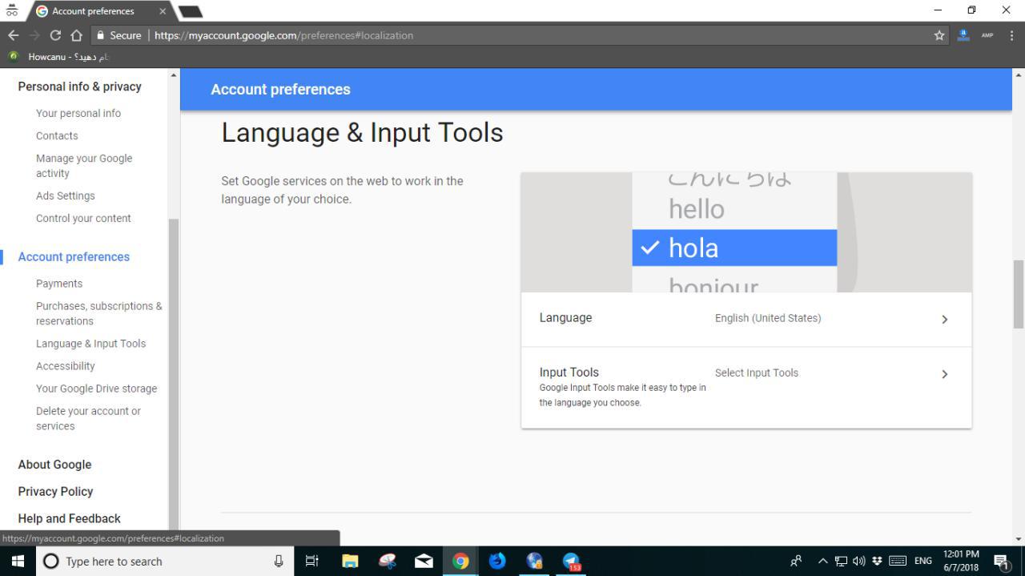Viewport: 1025px width, 576px height.
Task: Open About Google link
Action: [54, 465]
